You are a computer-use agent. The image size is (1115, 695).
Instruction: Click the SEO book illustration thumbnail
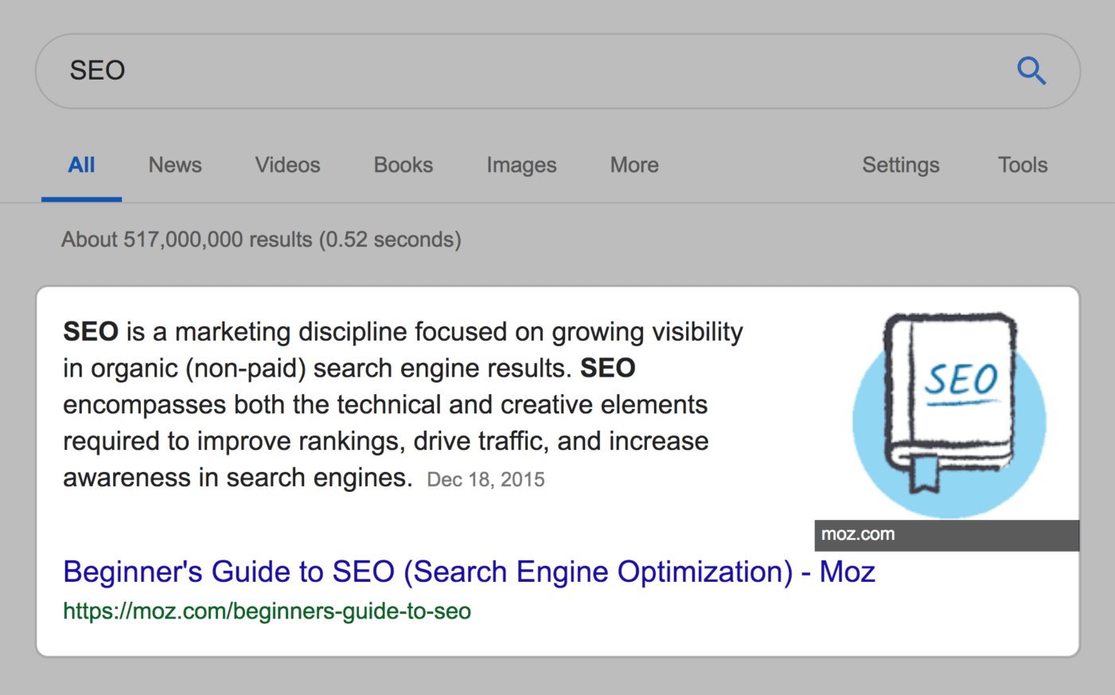pos(949,412)
